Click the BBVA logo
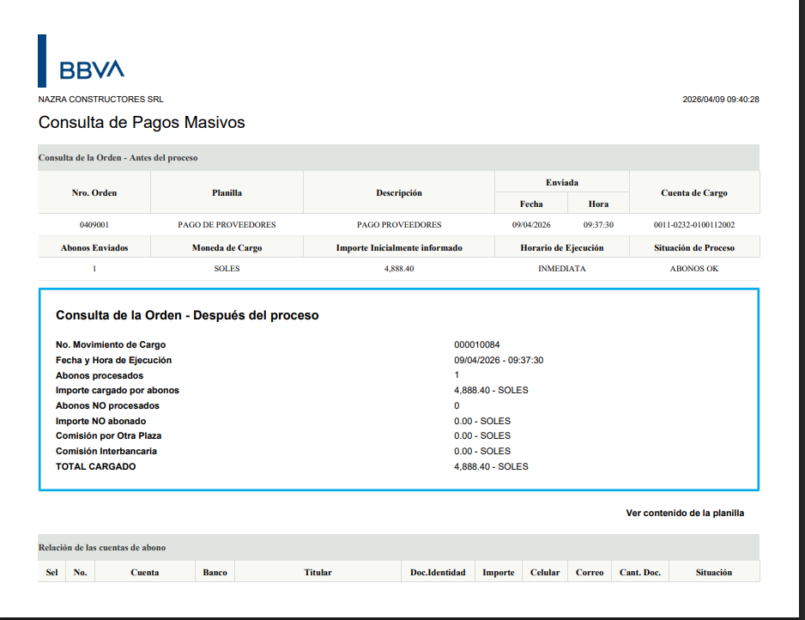This screenshot has width=805, height=620. click(x=91, y=70)
